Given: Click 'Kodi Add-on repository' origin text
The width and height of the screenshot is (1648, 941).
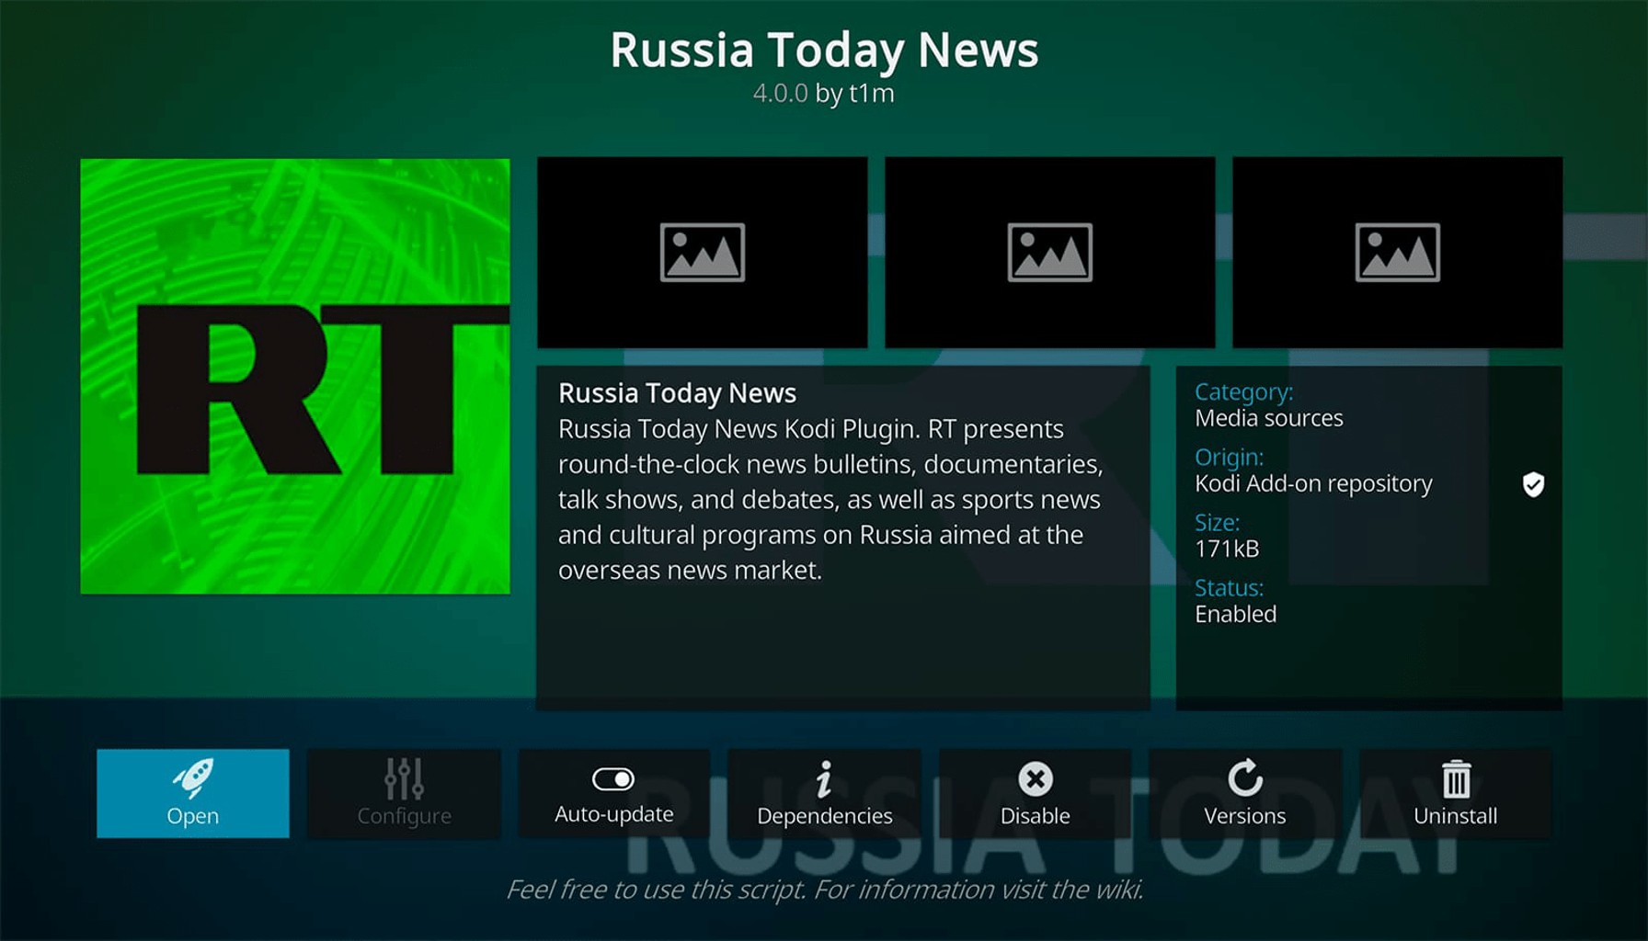Looking at the screenshot, I should [x=1313, y=483].
